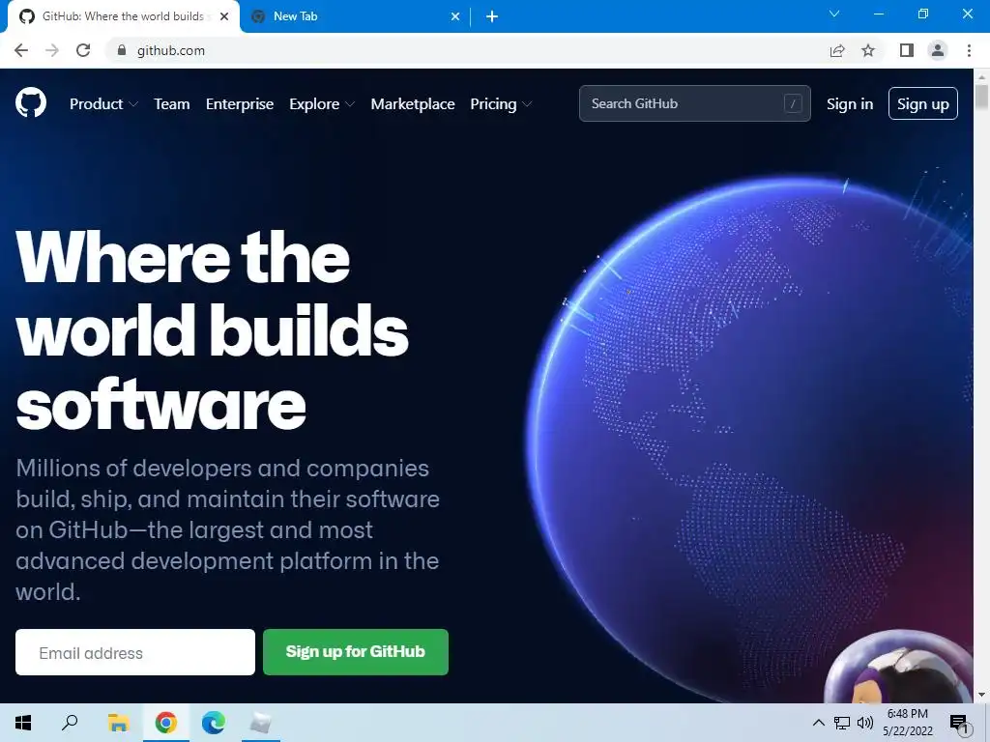The height and width of the screenshot is (742, 990).
Task: Click the volume speaker tray icon
Action: point(865,723)
